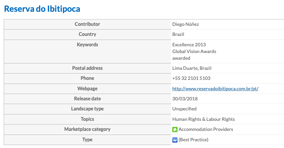284x148 pixels.
Task: Click the awarded keyword
Action: [181, 58]
